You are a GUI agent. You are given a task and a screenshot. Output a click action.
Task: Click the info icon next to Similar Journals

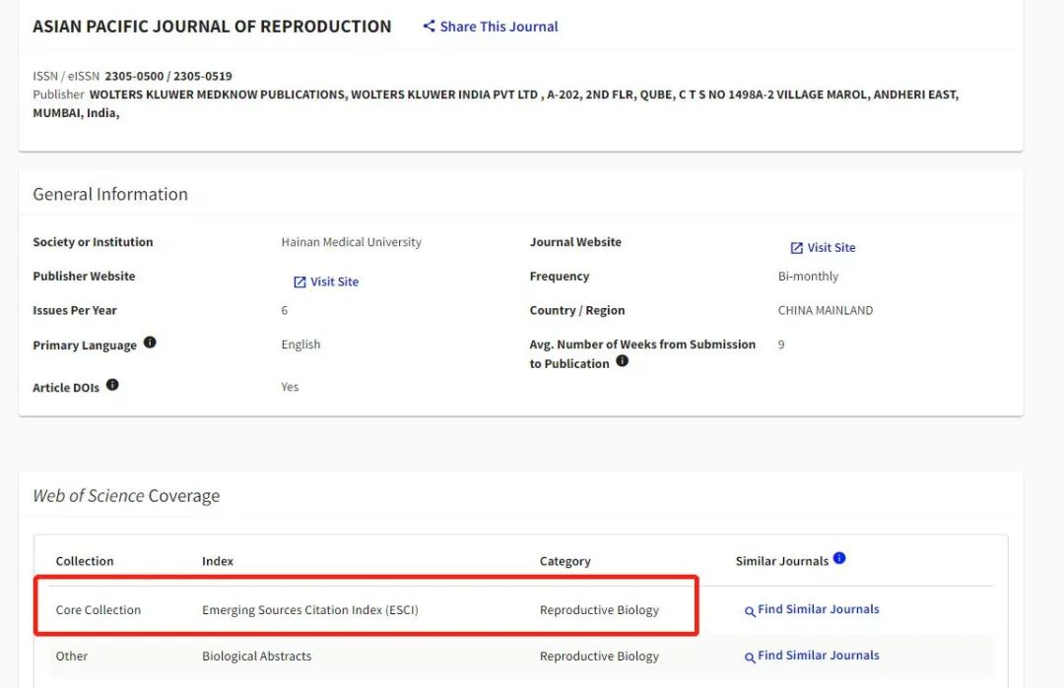pos(839,558)
